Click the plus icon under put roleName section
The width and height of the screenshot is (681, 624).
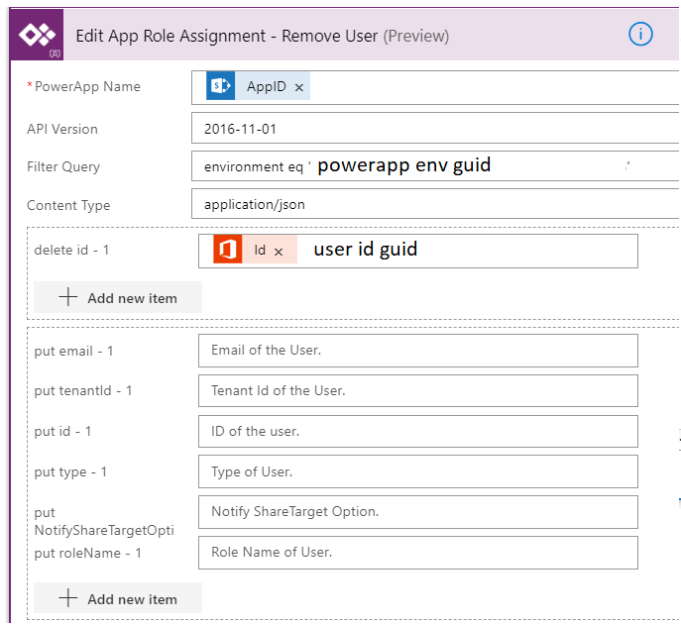point(68,598)
